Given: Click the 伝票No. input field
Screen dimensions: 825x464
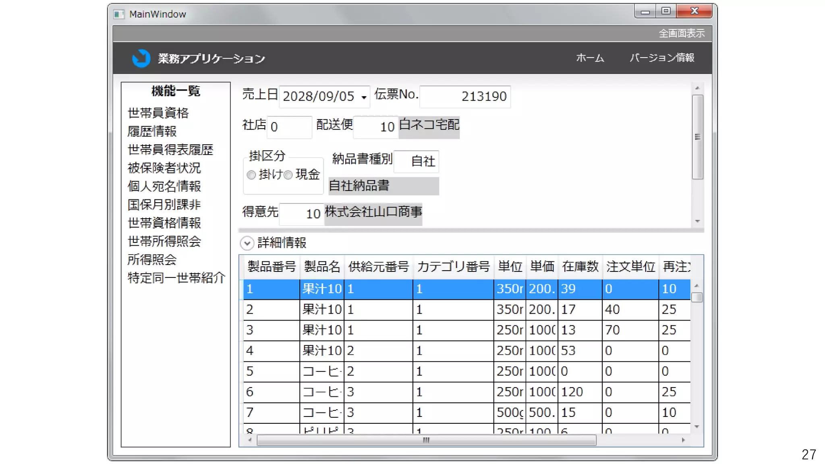Looking at the screenshot, I should [x=465, y=97].
